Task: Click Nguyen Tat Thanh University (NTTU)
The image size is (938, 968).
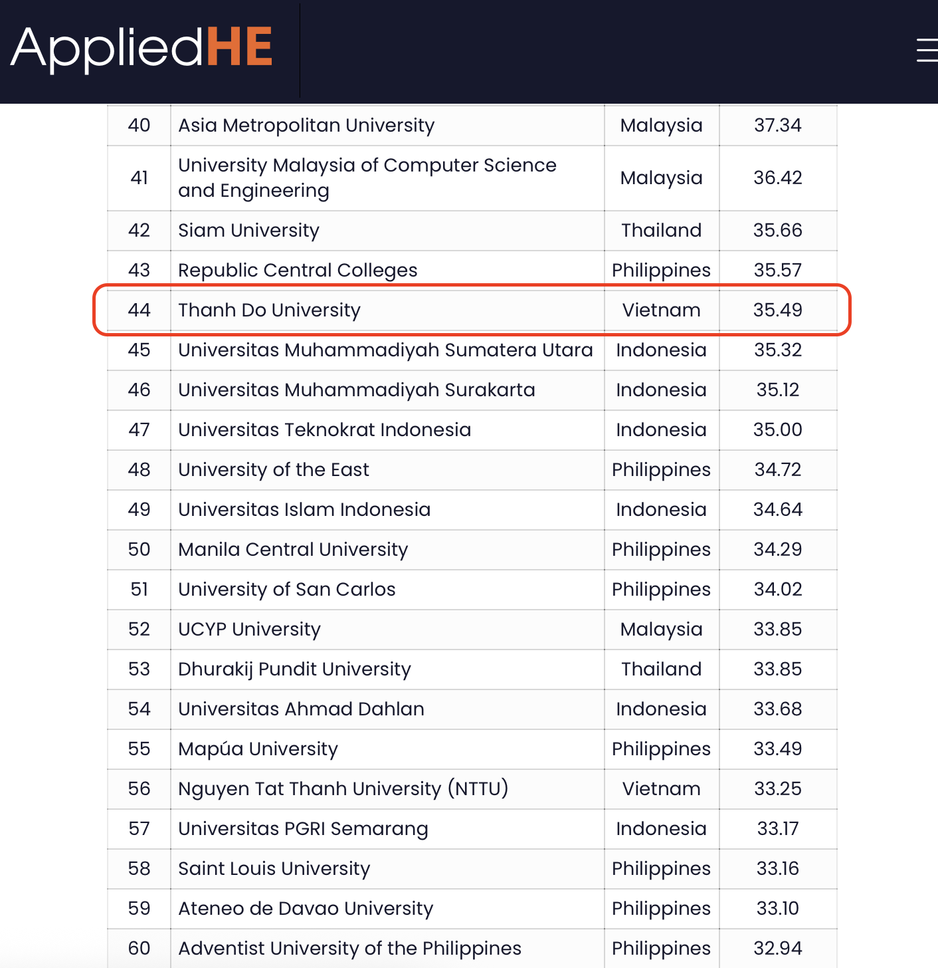Action: pyautogui.click(x=343, y=788)
